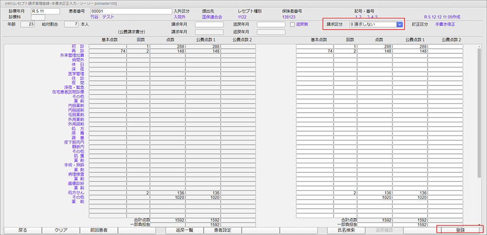487x235 pixels.
Task: Toggle the 返戻無 checkbox
Action: 292,24
